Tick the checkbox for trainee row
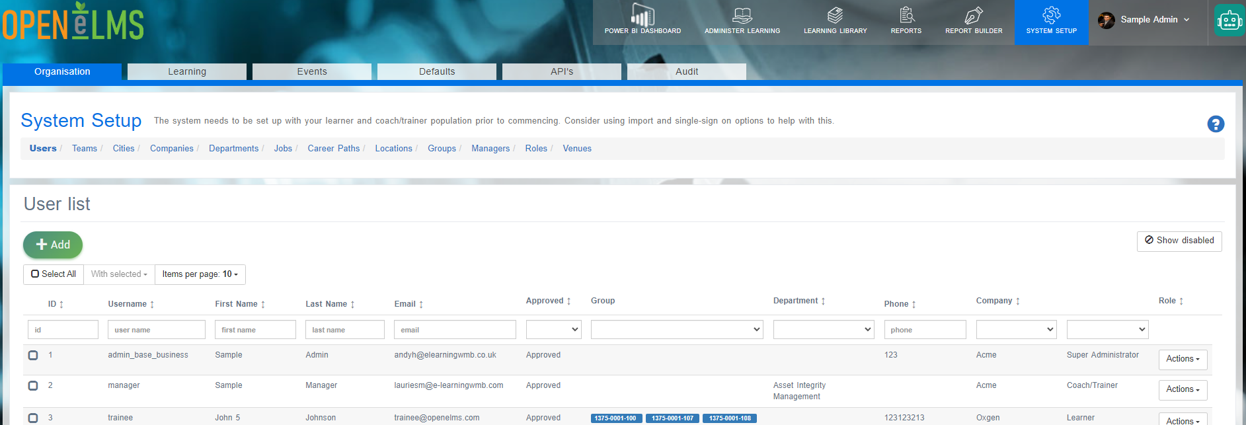 (x=33, y=418)
